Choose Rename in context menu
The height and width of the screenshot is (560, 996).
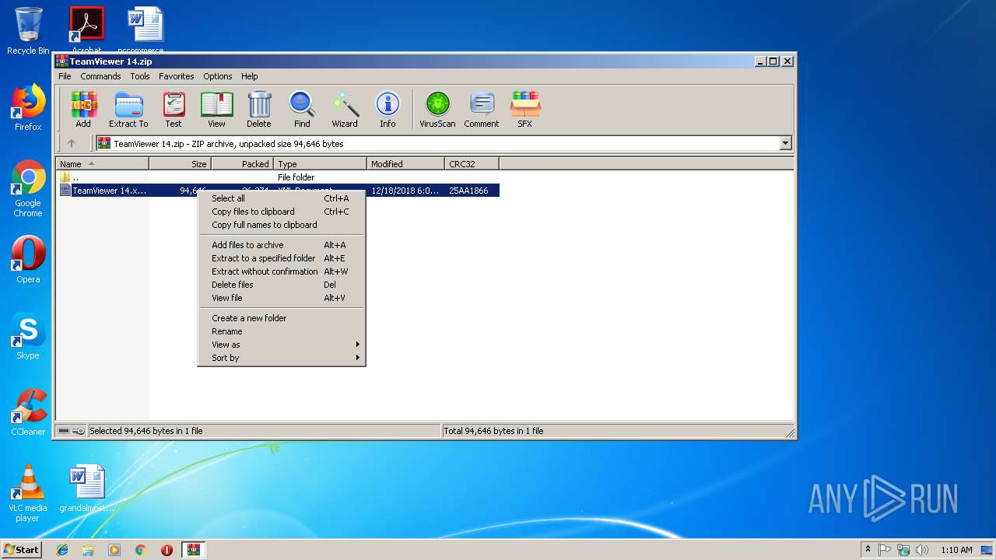coord(282,331)
